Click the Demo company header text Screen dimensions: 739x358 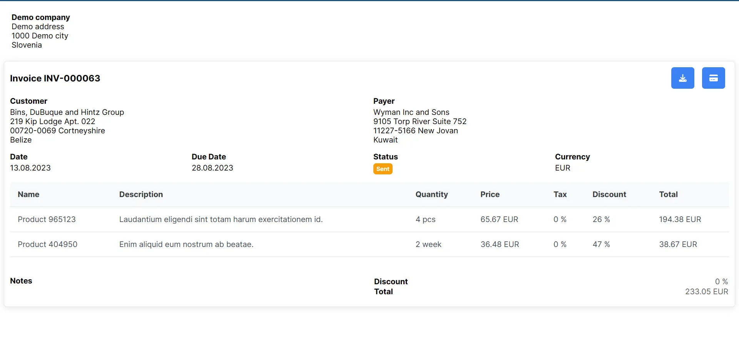click(40, 17)
